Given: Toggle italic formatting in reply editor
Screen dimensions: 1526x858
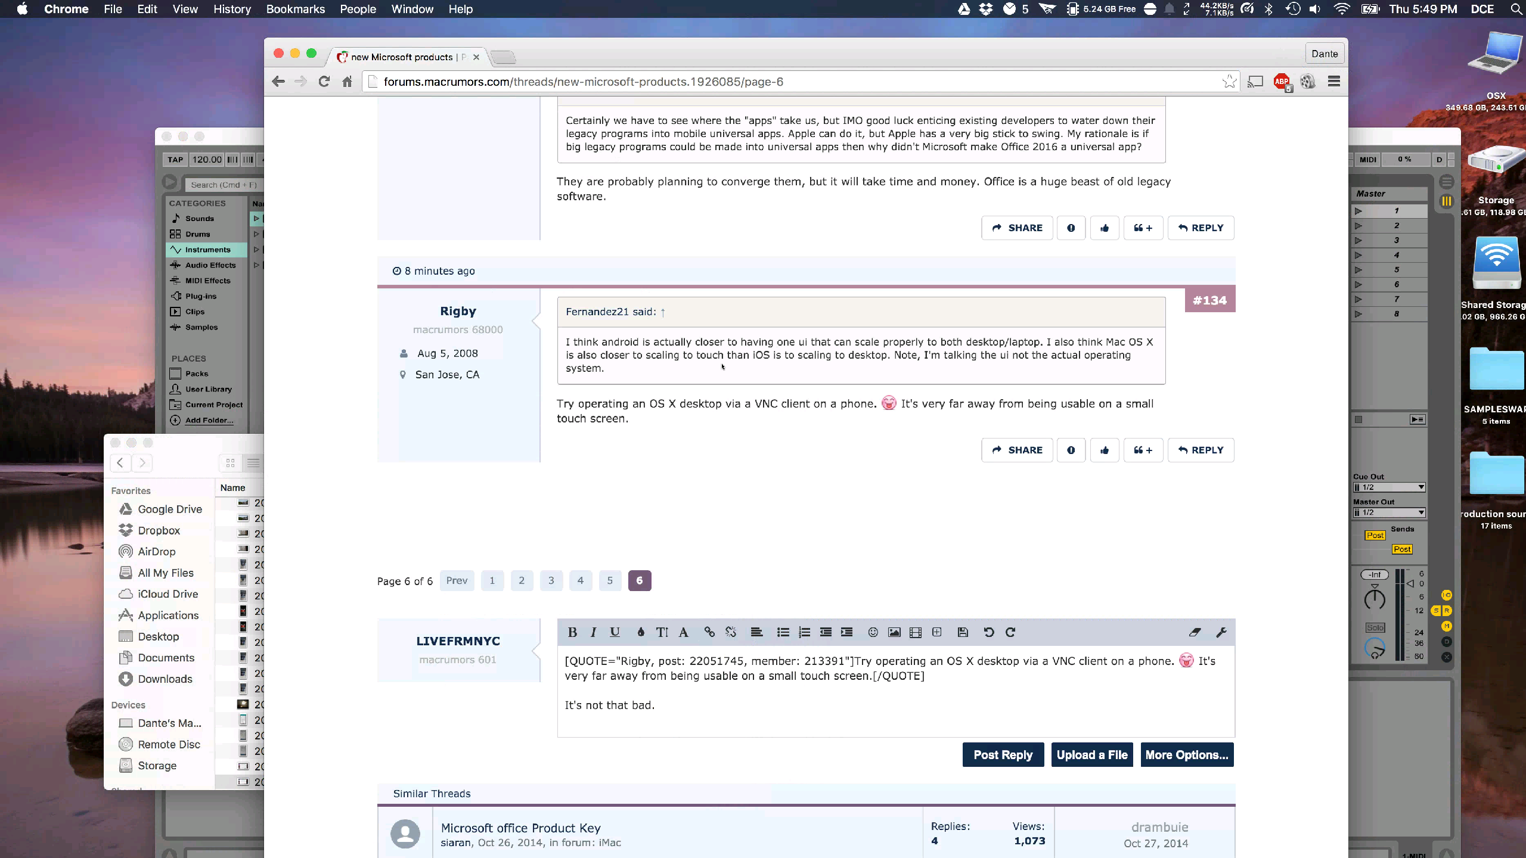Looking at the screenshot, I should pyautogui.click(x=593, y=632).
